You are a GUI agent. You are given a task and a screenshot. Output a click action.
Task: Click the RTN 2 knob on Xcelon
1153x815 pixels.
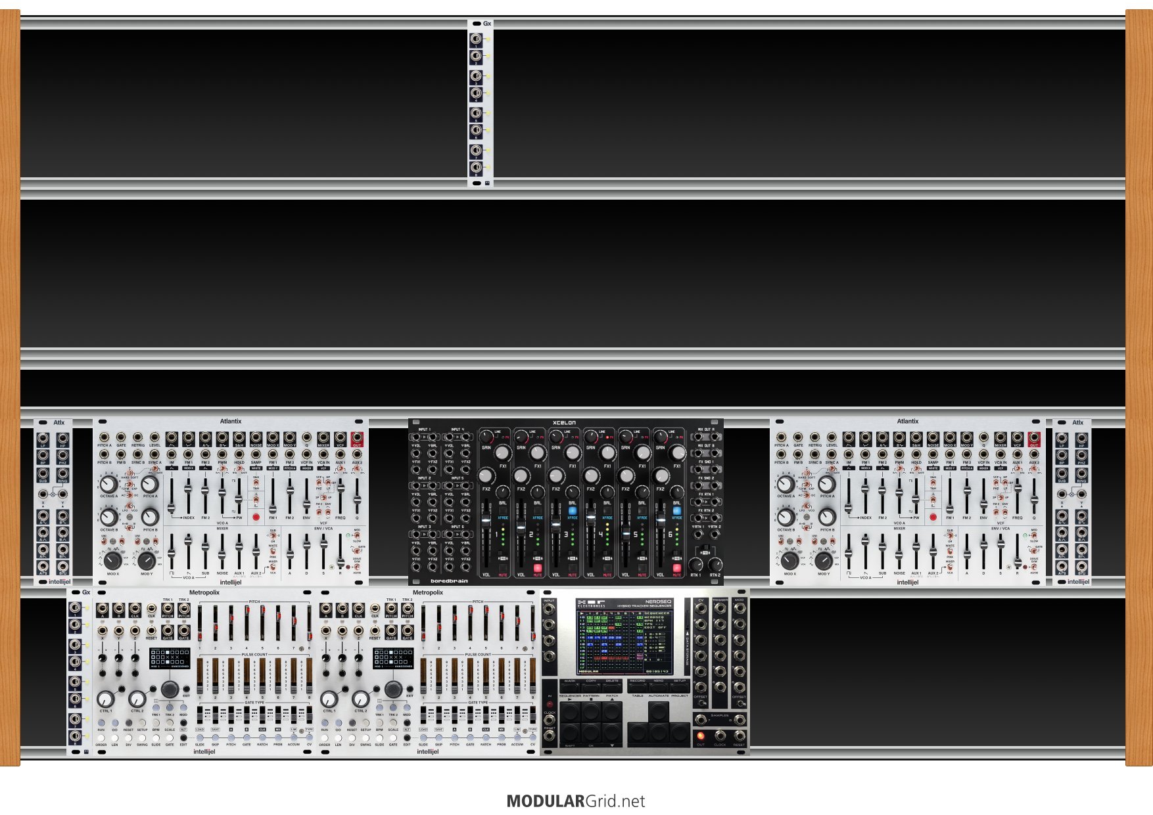pos(715,564)
